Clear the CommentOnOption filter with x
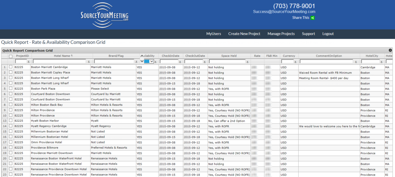 coord(356,61)
